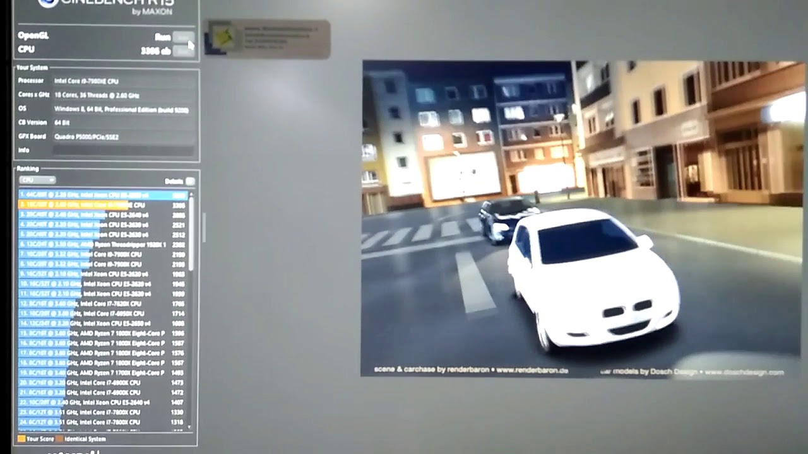Viewport: 808px width, 454px height.
Task: Click the Identical System legend swatch
Action: [59, 439]
